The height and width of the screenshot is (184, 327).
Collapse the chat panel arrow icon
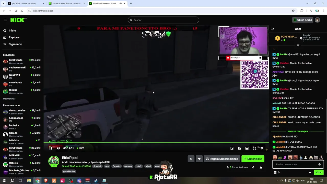272,29
